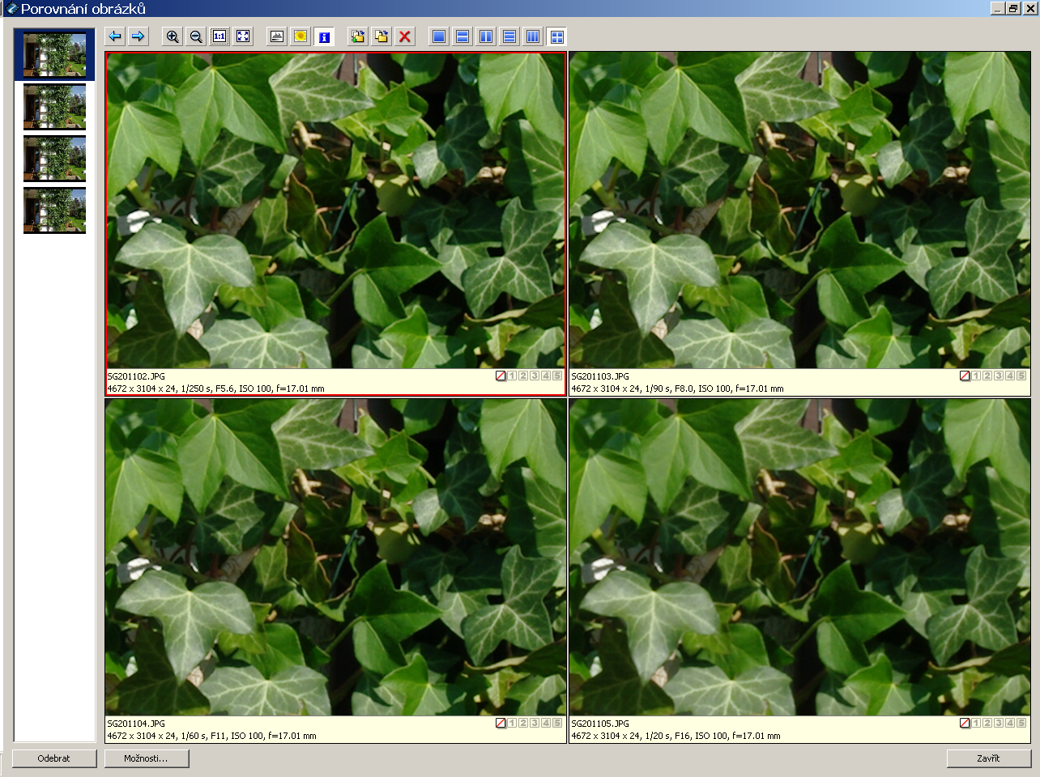
Task: Rate SG201103.JPG with 5 stars
Action: point(1021,376)
